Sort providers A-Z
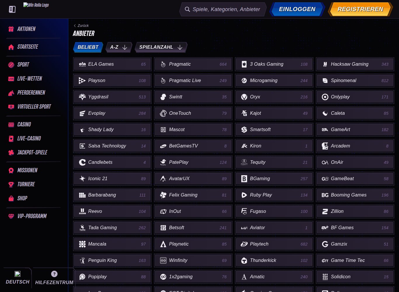The image size is (399, 292). 119,47
